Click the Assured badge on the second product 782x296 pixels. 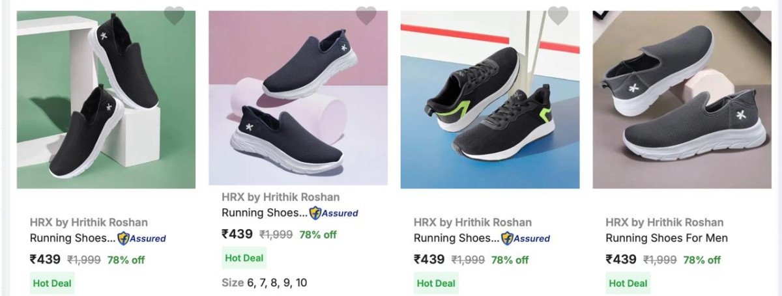tap(334, 213)
